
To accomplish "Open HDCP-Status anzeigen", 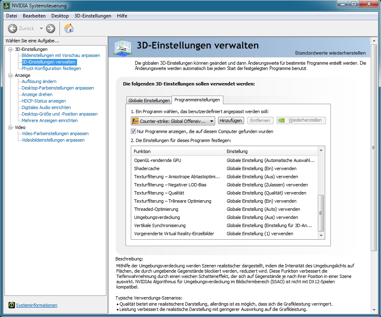I will coord(44,101).
